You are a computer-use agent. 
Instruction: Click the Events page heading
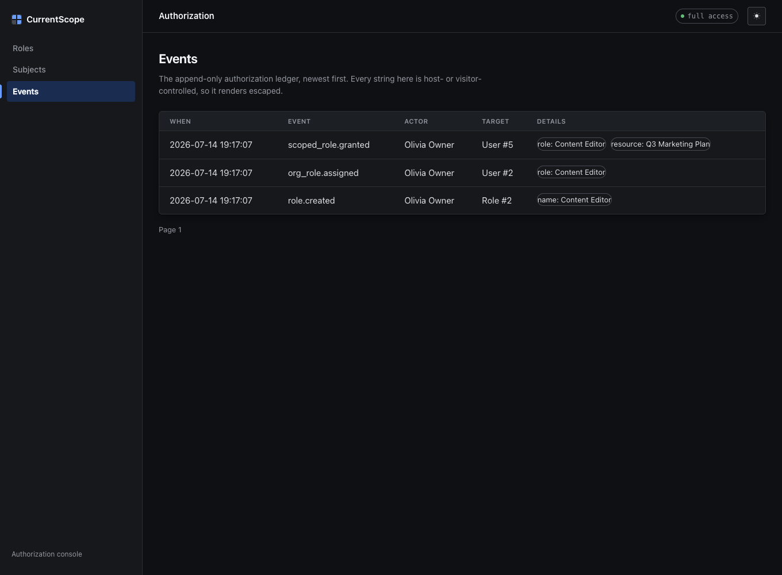[178, 59]
